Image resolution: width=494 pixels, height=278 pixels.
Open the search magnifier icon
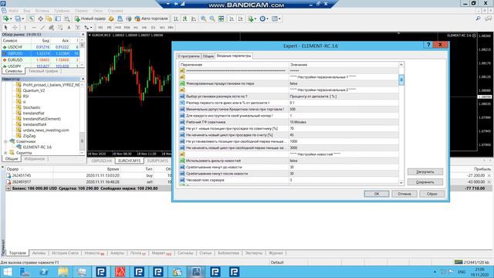[479, 19]
